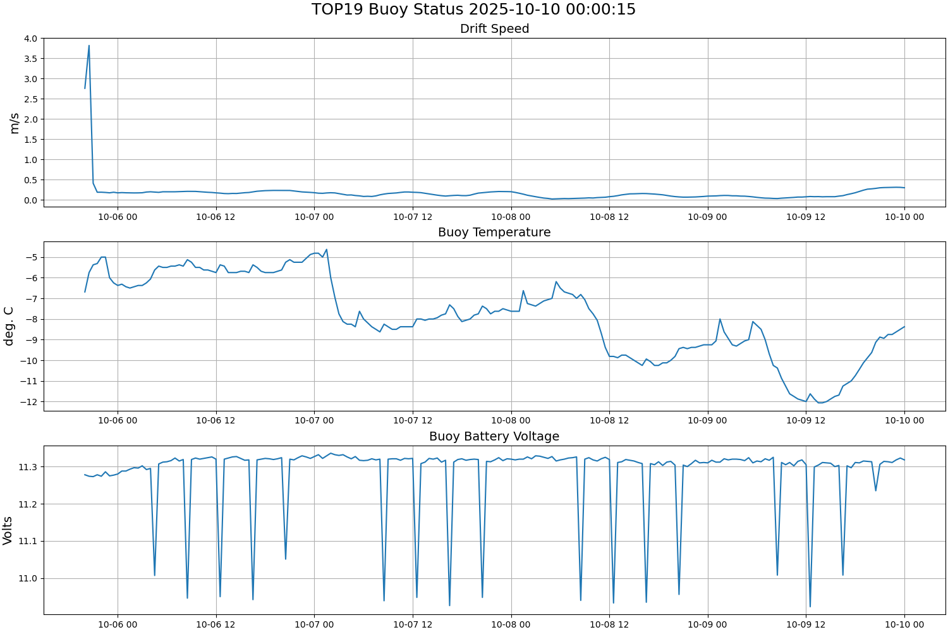The height and width of the screenshot is (632, 948).
Task: Select the "Drift Speed" subplot title
Action: 494,28
